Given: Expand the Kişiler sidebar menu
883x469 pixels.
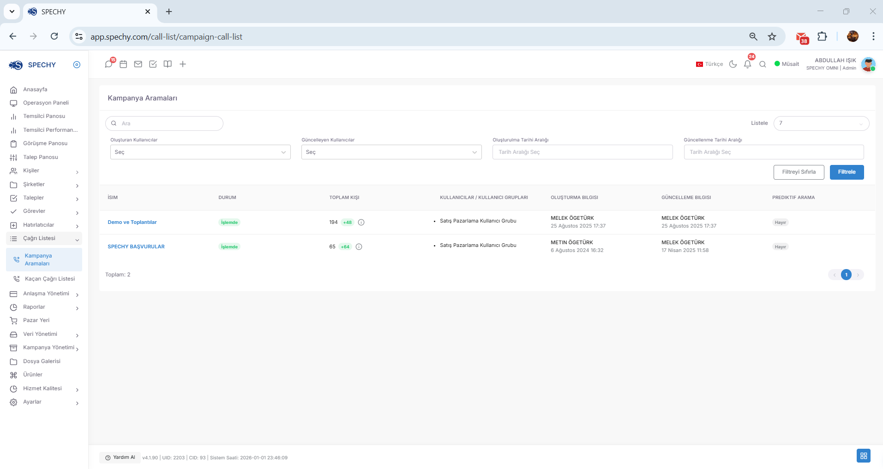Looking at the screenshot, I should click(x=44, y=171).
